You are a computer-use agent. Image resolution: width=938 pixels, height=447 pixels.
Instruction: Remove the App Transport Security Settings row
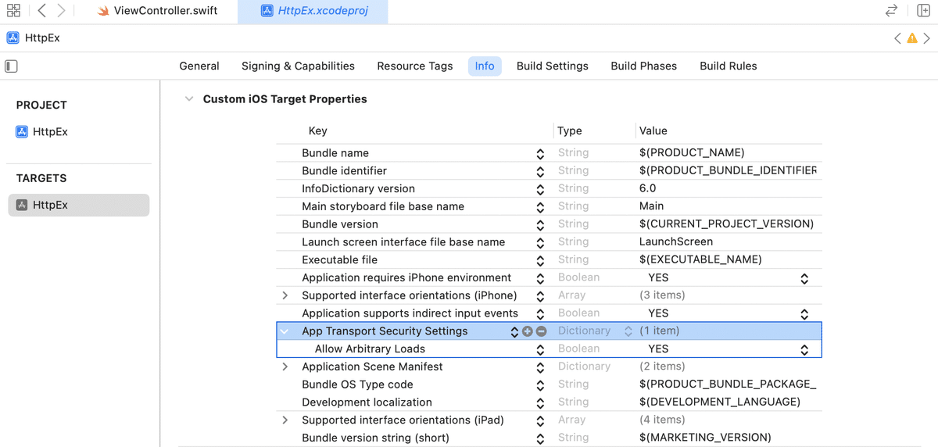[x=541, y=331]
